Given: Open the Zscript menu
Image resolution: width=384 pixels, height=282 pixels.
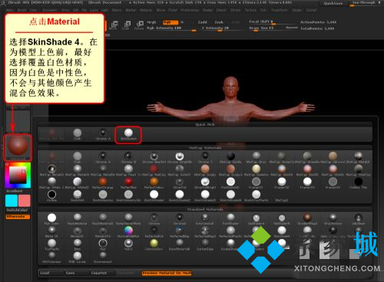Looking at the screenshot, I should 312,10.
